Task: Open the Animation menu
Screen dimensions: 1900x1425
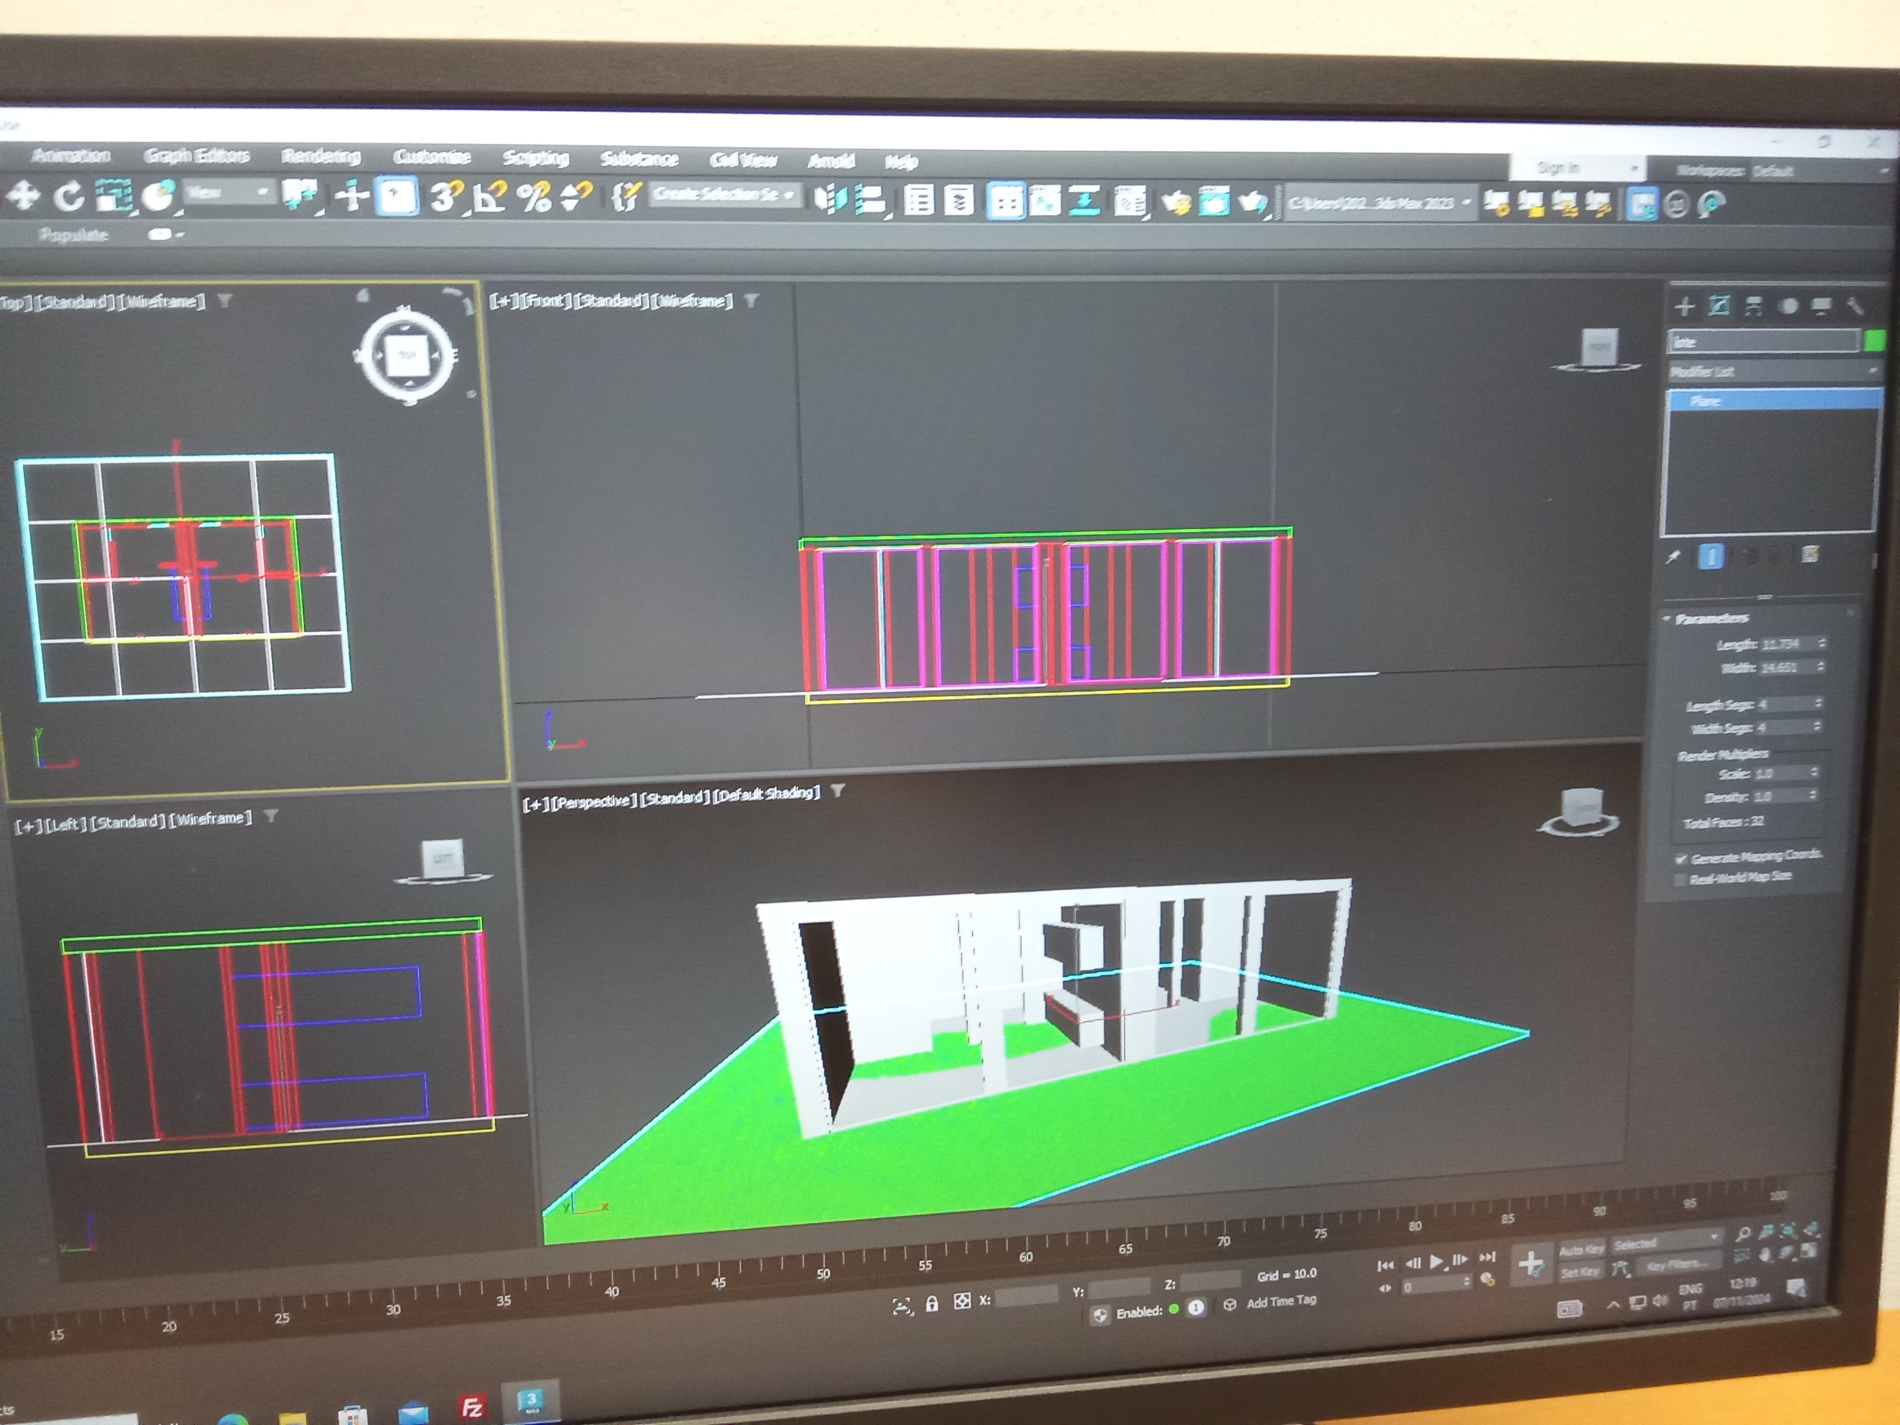Action: (x=71, y=155)
